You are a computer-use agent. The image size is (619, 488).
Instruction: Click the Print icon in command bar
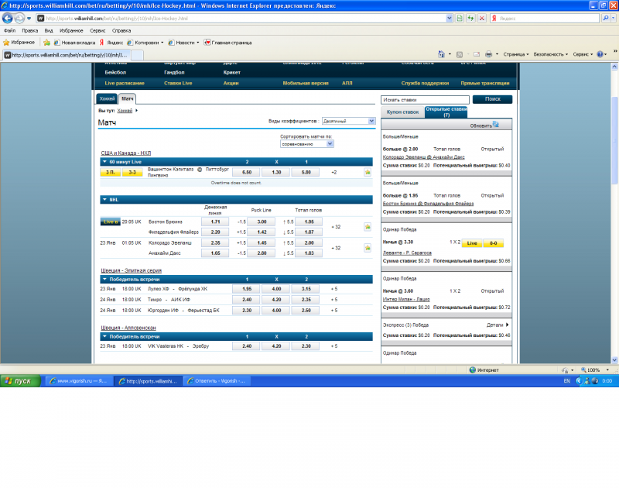tap(488, 54)
